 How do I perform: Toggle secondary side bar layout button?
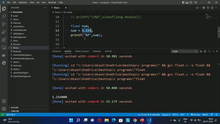pyautogui.click(x=191, y=2)
